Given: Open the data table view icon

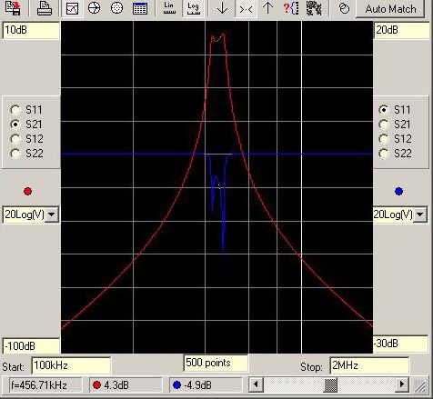Looking at the screenshot, I should 140,8.
